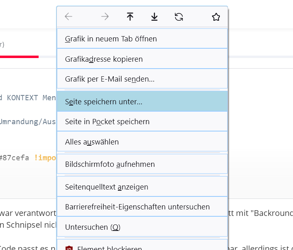Click the up arrow with top bar icon
Screen dimensions: 293x250
point(130,17)
